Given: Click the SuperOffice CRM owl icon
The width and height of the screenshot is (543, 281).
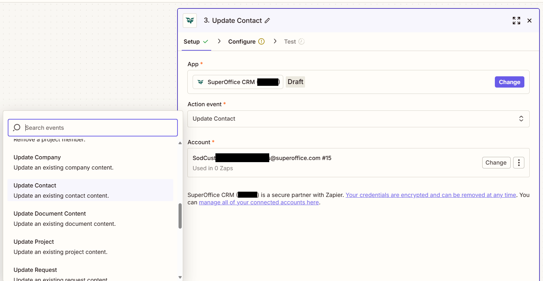Looking at the screenshot, I should tap(189, 20).
